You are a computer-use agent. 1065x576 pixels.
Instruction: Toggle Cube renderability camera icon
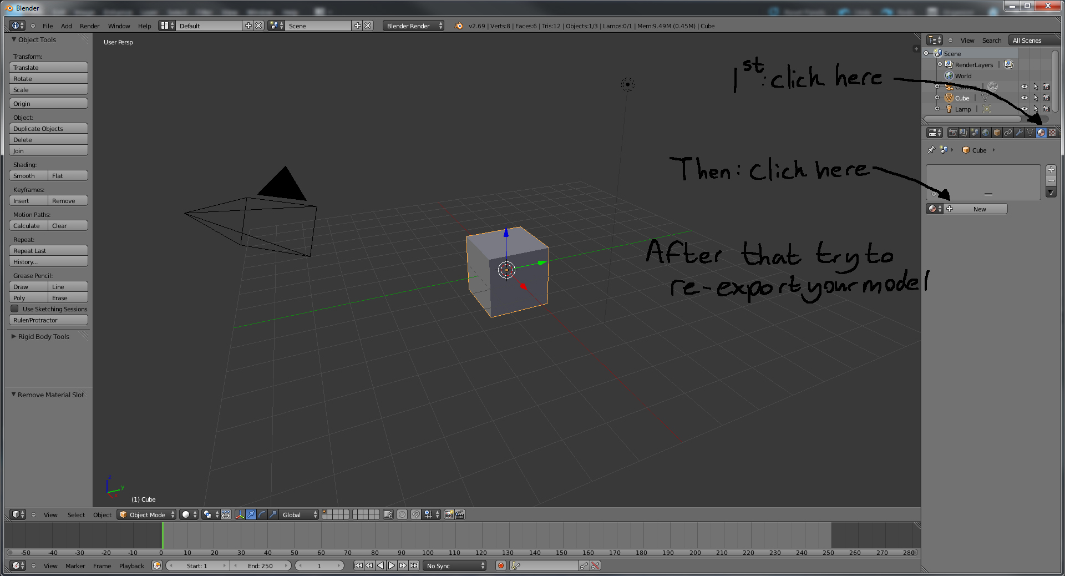point(1046,98)
